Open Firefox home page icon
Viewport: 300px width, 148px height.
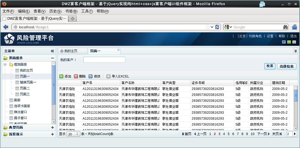coord(295,27)
